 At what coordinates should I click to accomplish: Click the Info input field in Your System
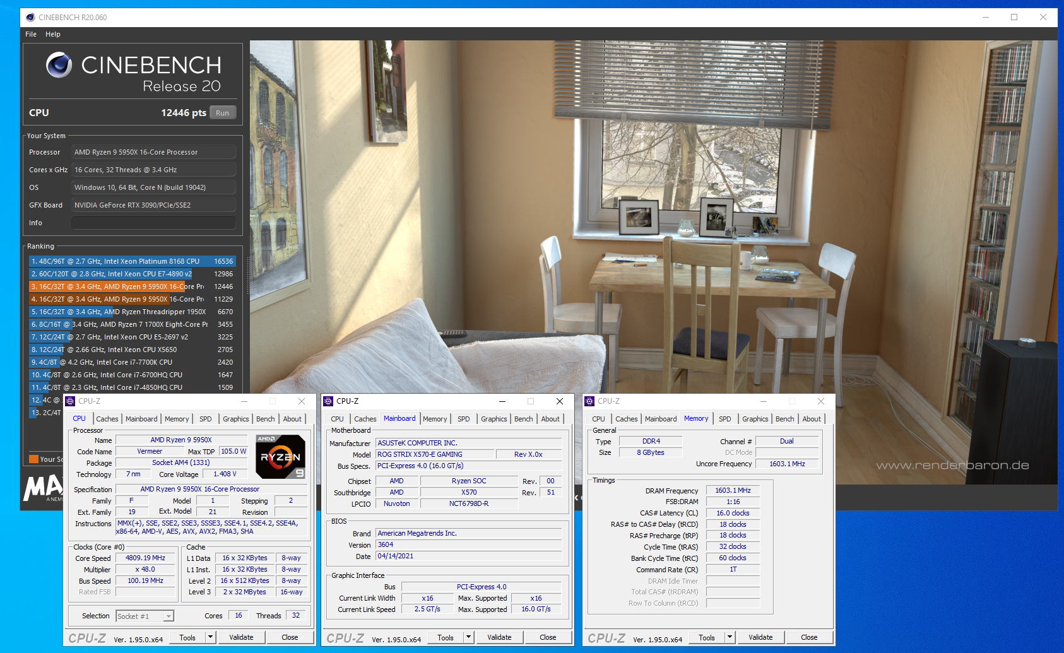click(153, 223)
